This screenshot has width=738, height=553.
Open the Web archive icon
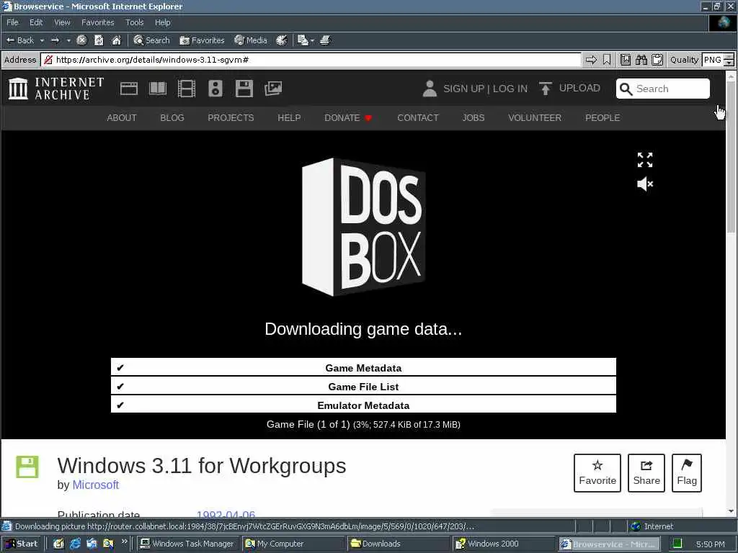point(129,89)
